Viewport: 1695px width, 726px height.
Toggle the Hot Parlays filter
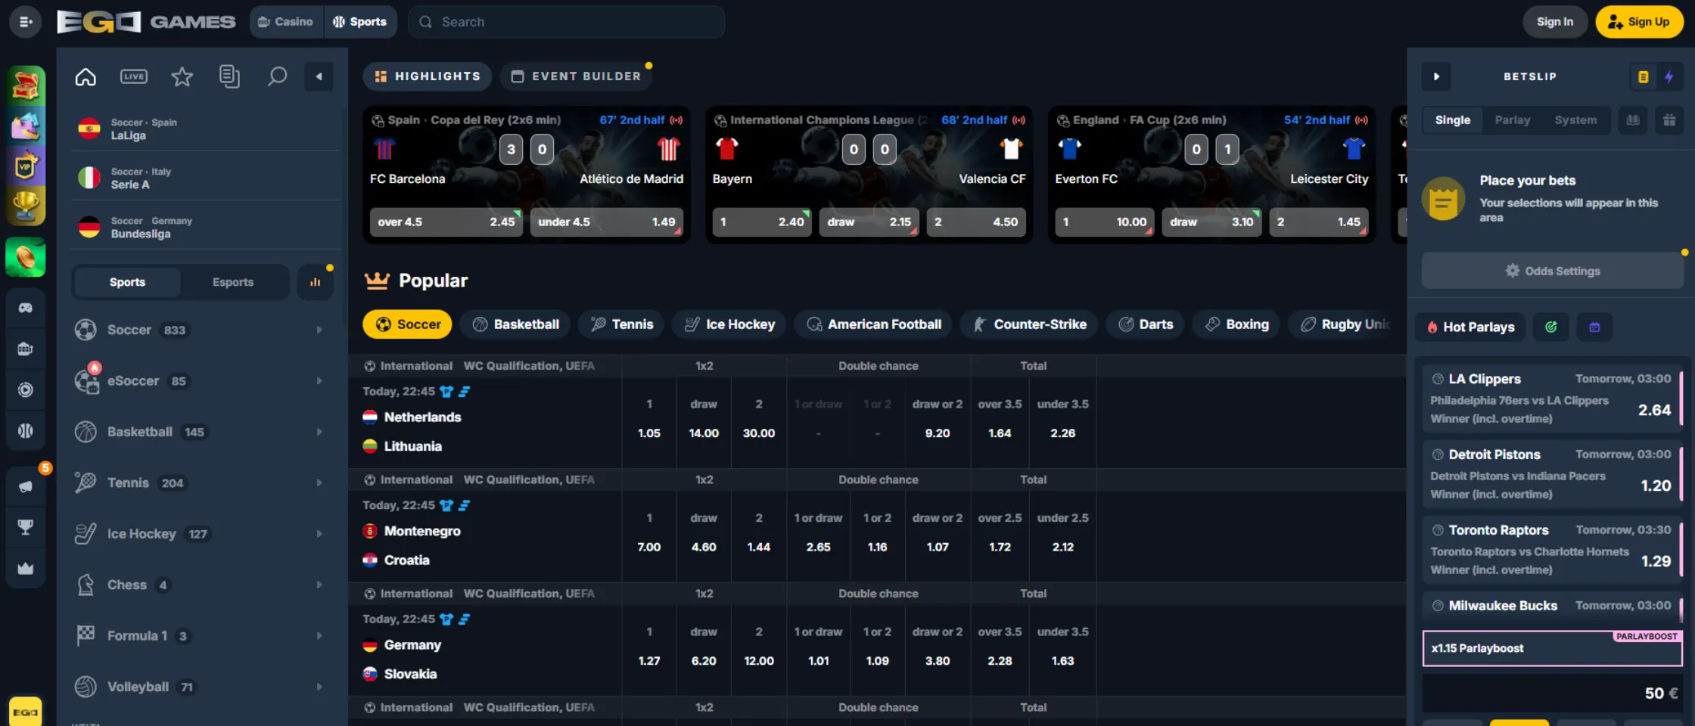click(1469, 327)
